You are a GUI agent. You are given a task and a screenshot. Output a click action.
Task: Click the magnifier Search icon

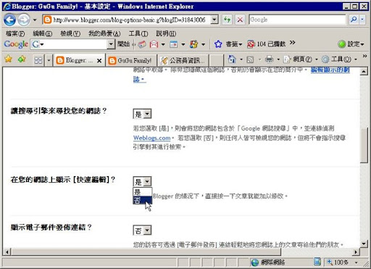(x=354, y=20)
